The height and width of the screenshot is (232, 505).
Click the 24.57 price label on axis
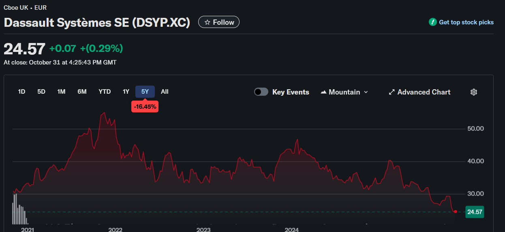(475, 212)
